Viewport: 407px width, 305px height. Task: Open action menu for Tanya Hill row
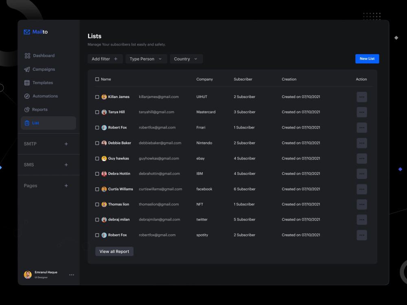coord(361,112)
